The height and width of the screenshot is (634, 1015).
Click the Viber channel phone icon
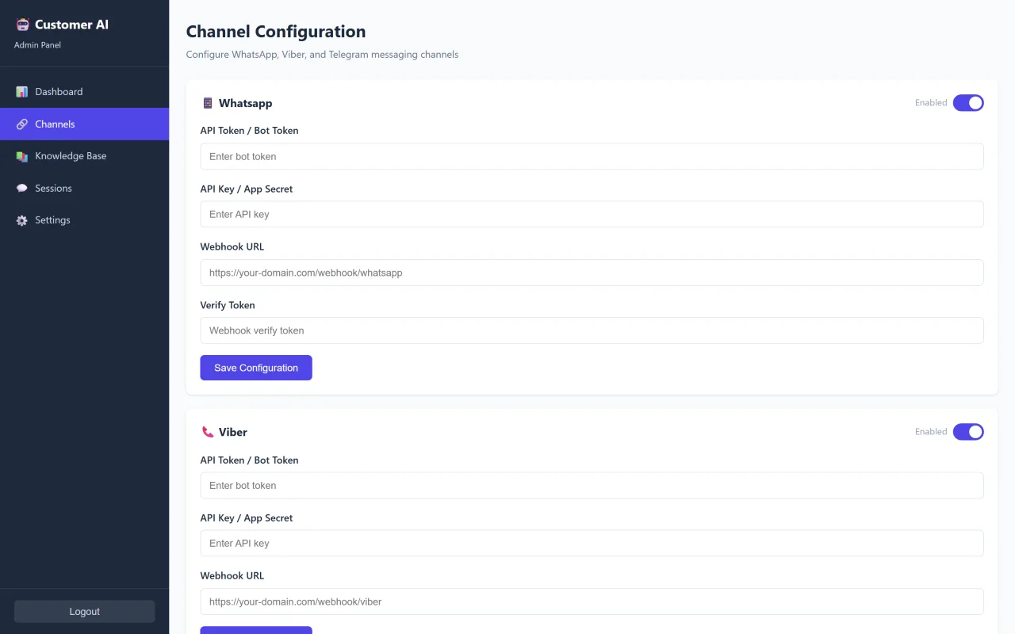click(x=208, y=432)
